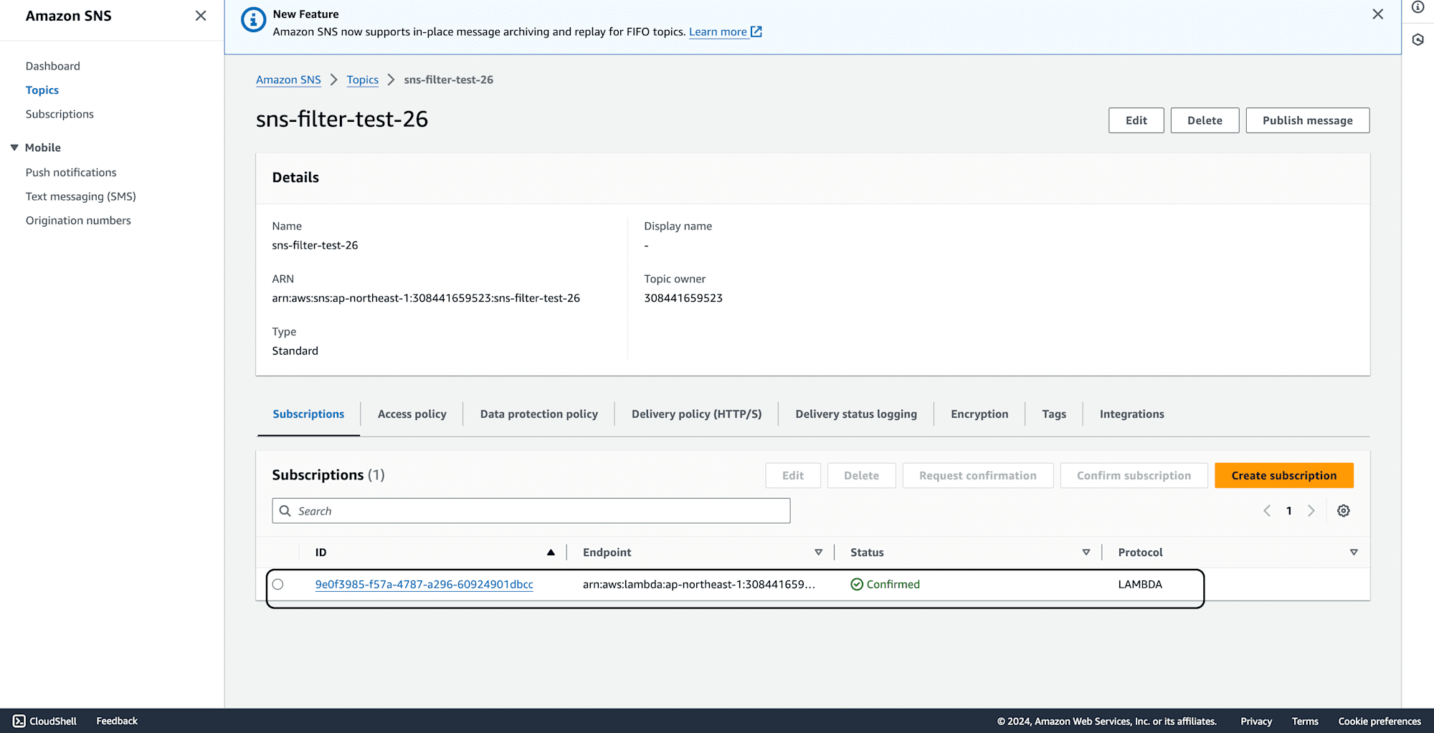Open Privacy link in footer
The image size is (1434, 733).
(1256, 722)
